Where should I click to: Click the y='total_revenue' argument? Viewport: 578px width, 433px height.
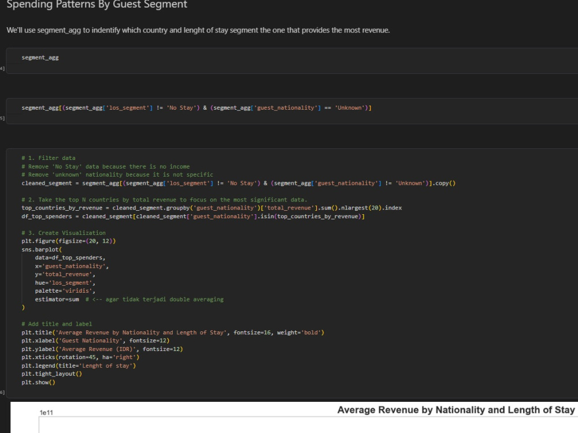point(65,274)
